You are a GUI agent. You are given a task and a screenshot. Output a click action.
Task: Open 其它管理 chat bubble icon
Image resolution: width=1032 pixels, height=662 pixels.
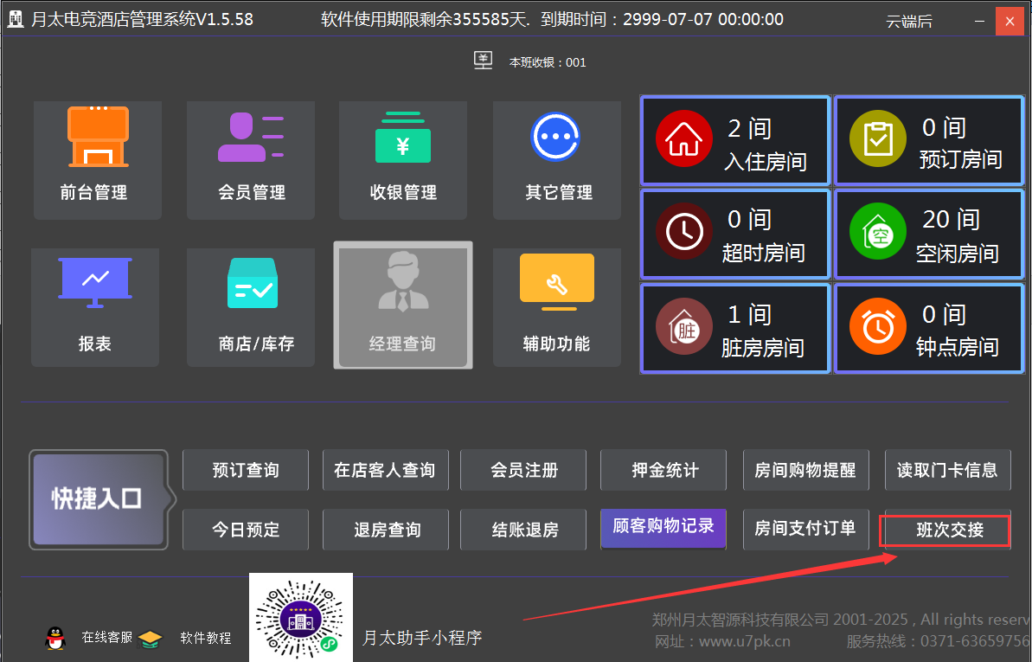(x=555, y=137)
